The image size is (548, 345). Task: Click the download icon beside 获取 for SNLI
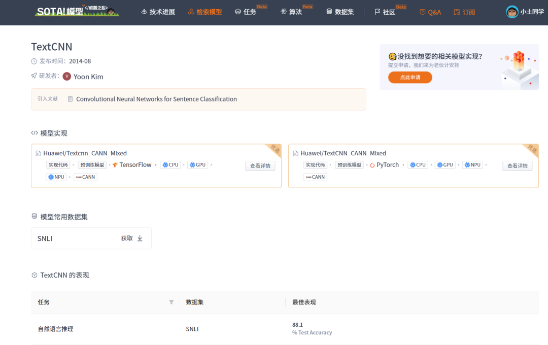[x=140, y=238]
